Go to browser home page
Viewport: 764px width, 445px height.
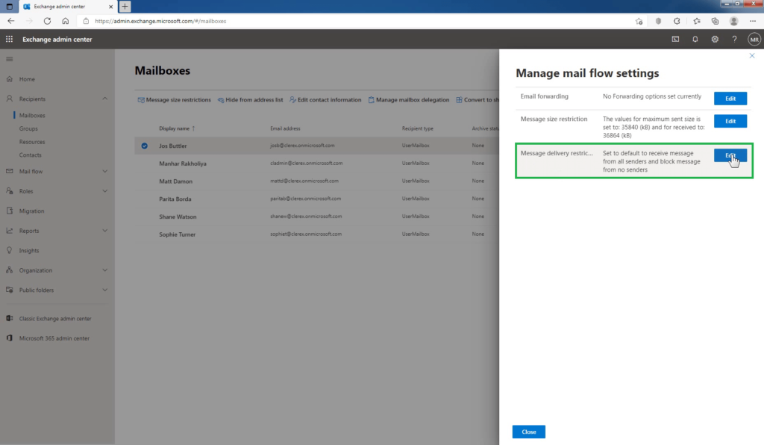66,21
